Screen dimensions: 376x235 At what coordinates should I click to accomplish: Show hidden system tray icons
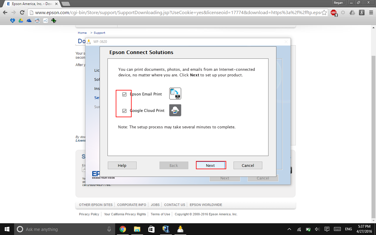289,229
